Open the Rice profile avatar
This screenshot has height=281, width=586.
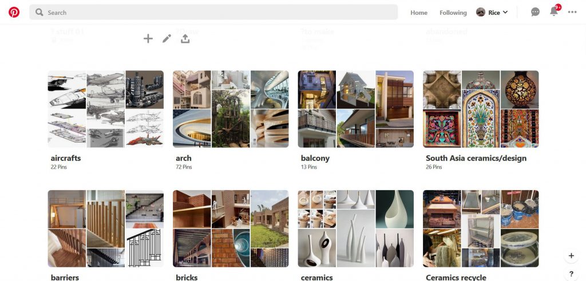pyautogui.click(x=481, y=13)
